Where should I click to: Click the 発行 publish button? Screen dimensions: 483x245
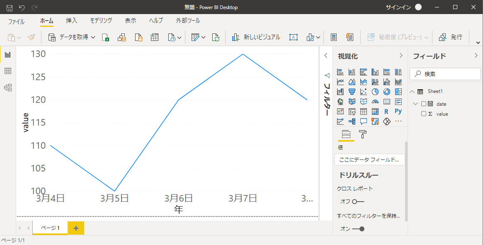[451, 38]
